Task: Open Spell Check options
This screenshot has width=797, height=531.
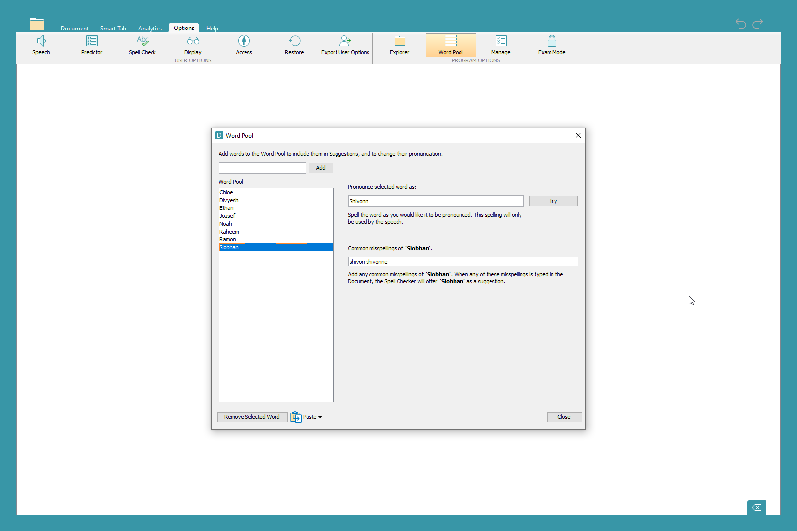Action: (x=142, y=45)
